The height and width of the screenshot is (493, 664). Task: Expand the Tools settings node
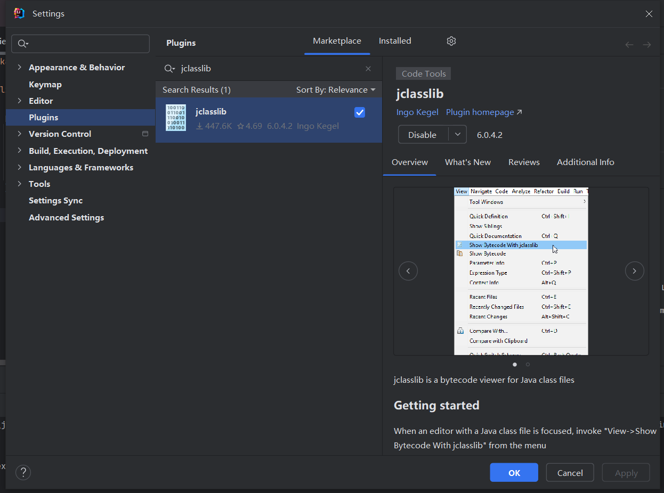point(20,184)
